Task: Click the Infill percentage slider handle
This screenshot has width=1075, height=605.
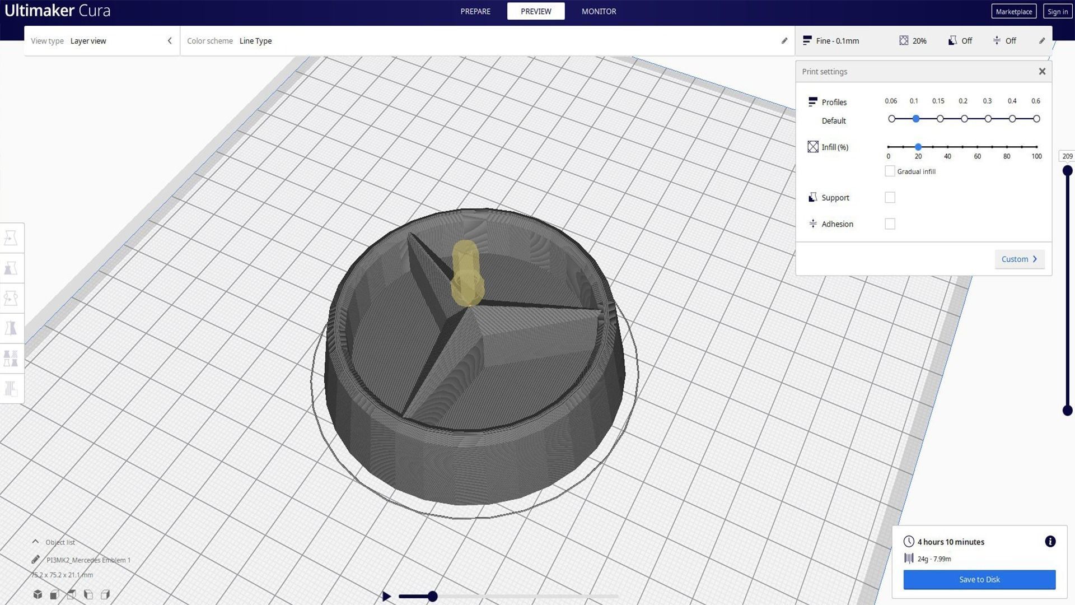Action: pos(918,147)
